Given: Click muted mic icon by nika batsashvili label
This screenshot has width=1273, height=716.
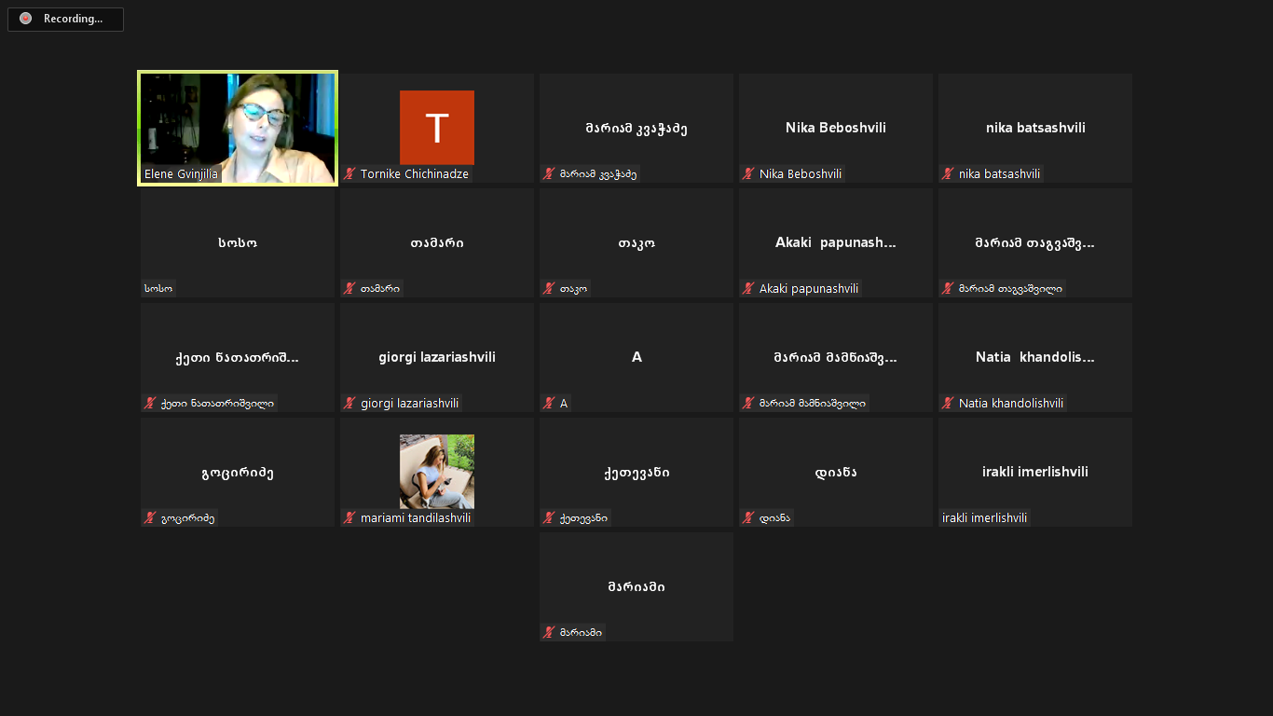Looking at the screenshot, I should click(x=948, y=174).
